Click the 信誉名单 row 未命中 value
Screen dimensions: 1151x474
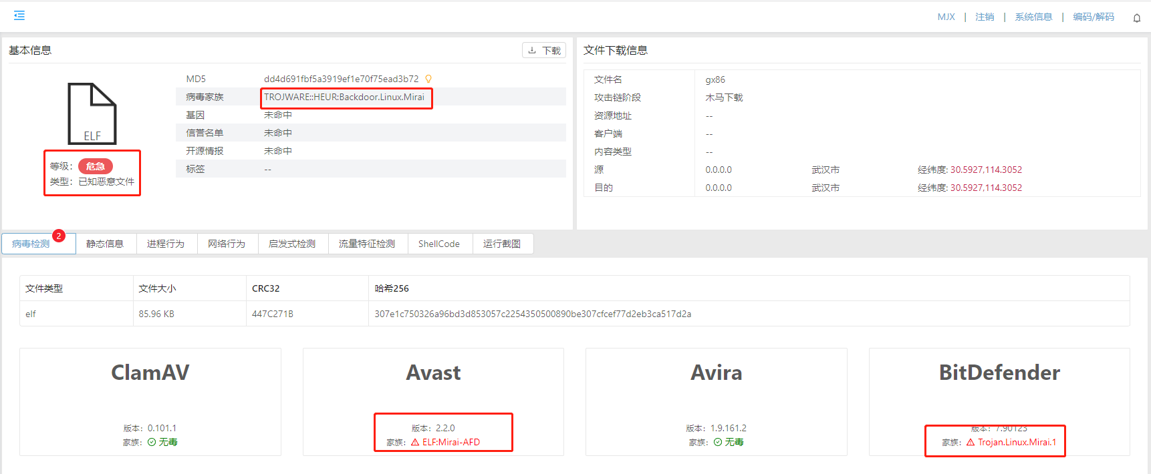(x=278, y=133)
